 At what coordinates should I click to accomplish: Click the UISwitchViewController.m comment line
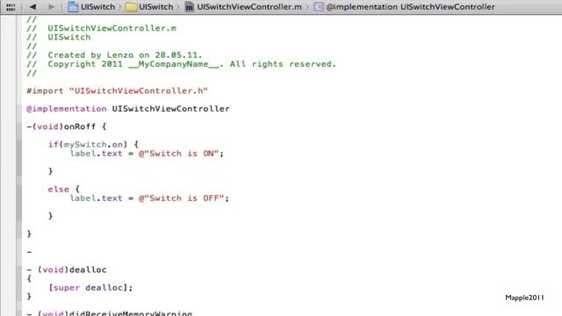click(102, 28)
